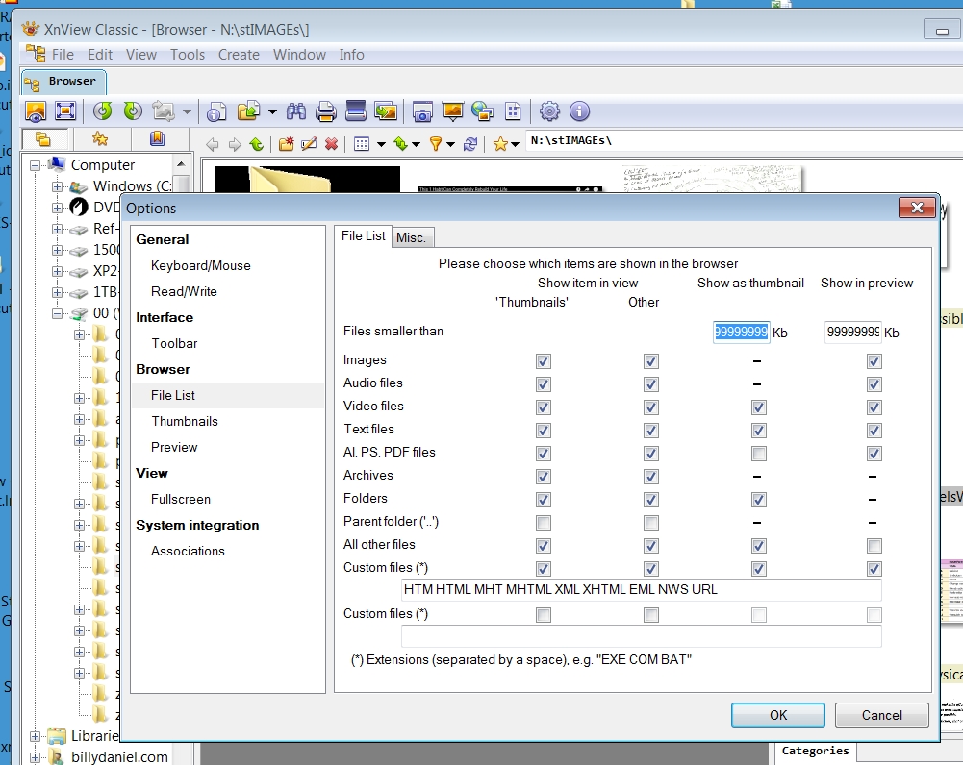This screenshot has width=963, height=765.
Task: Open the filter funnel dropdown arrow
Action: 451,144
